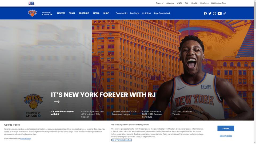
Task: Click the headline It's New York Forever with RJ
Action: click(103, 95)
